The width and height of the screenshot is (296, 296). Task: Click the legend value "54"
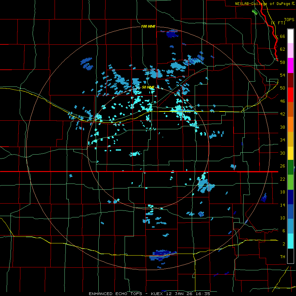283,75
